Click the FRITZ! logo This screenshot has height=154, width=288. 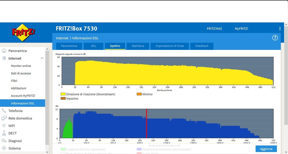coord(23,32)
